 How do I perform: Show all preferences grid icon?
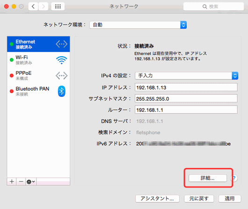click(x=58, y=7)
